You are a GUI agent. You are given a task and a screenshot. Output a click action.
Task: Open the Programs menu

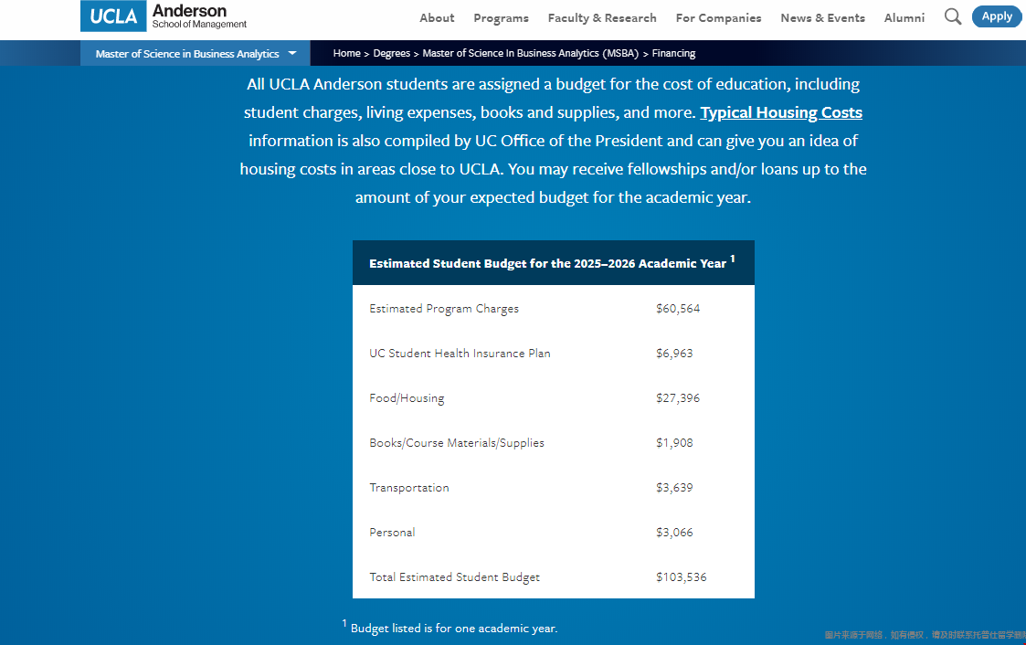click(x=502, y=18)
